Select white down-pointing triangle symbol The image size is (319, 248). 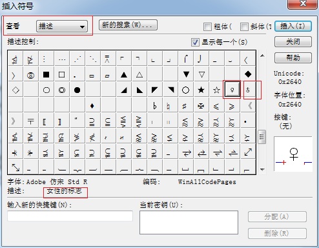(201, 74)
